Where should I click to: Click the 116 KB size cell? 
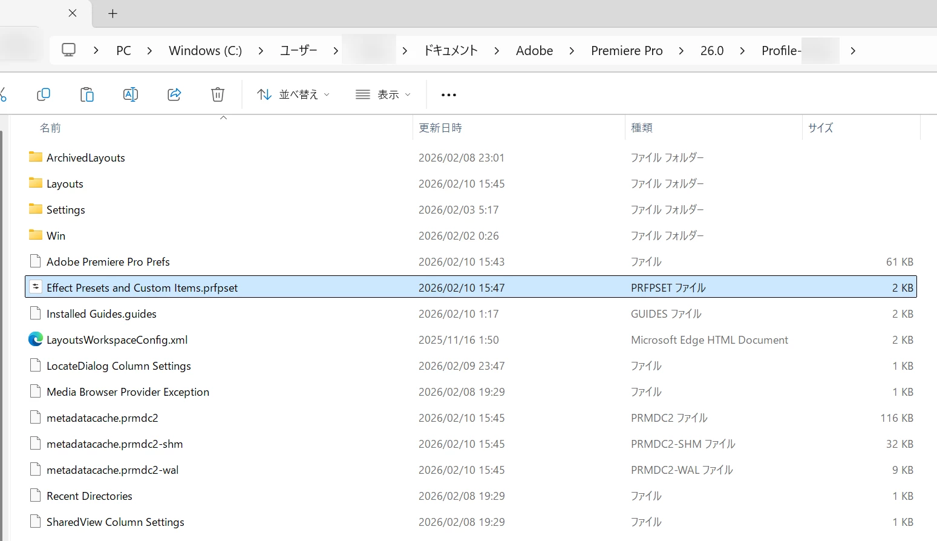coord(897,418)
